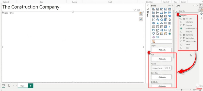The image size is (203, 91).
Task: Remove Project Name from Parent well
Action: [x=166, y=68]
